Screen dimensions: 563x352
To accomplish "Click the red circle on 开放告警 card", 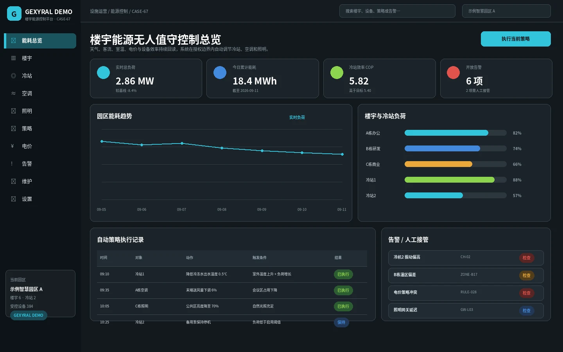I will click(453, 72).
